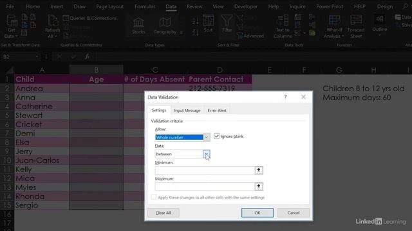Open the Insert ribbon tab
412x231 pixels.
(x=57, y=6)
